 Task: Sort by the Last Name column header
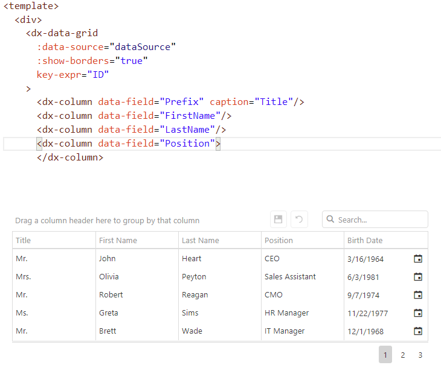[x=220, y=241]
